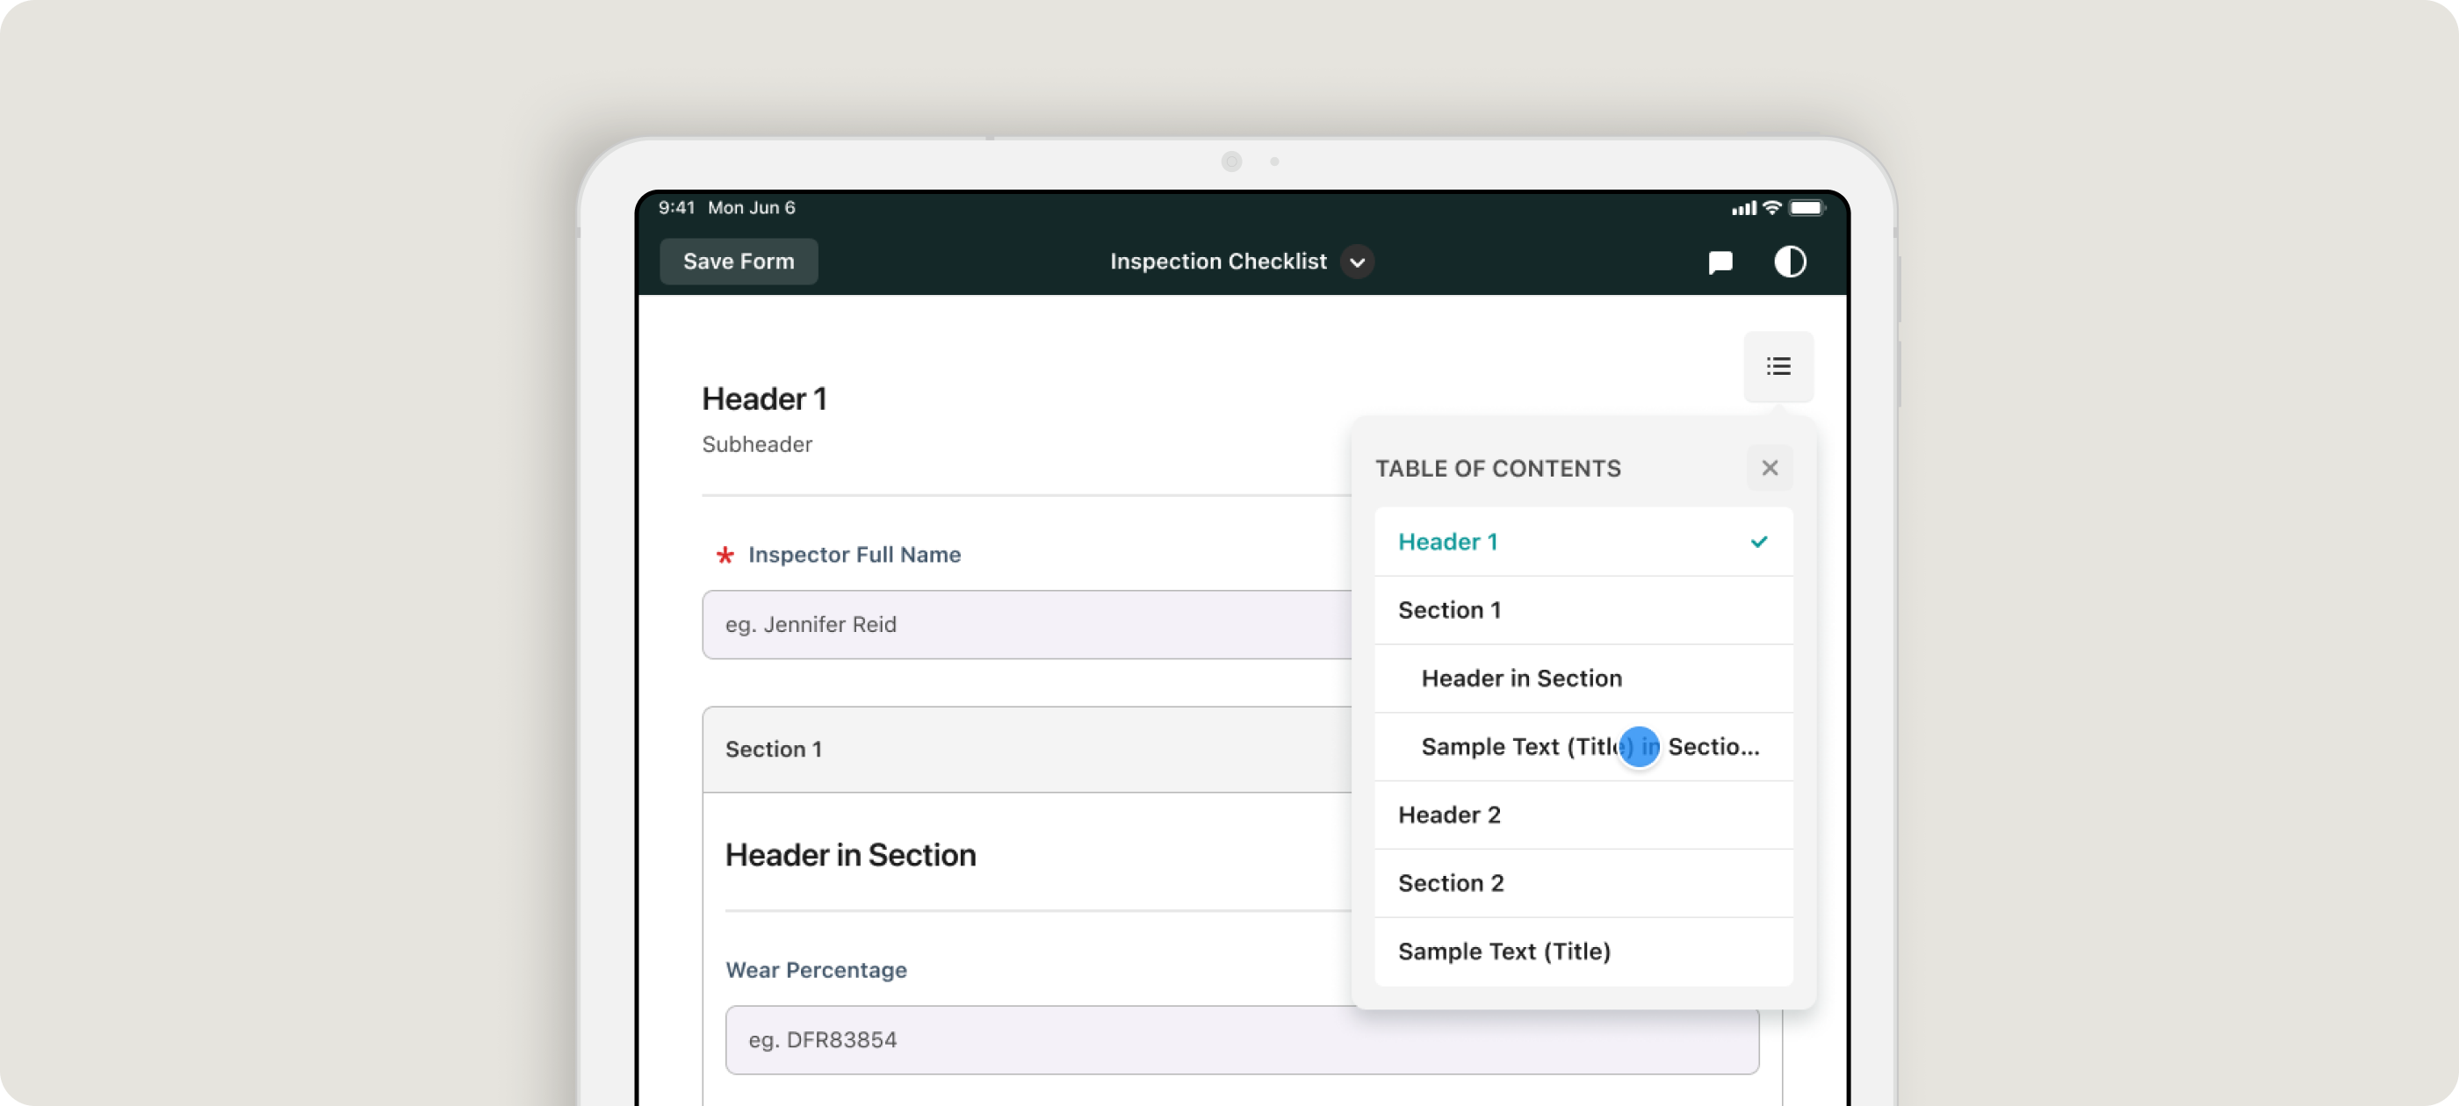The image size is (2459, 1106).
Task: Select Sample Text (Title) in Section entry
Action: (x=1527, y=747)
